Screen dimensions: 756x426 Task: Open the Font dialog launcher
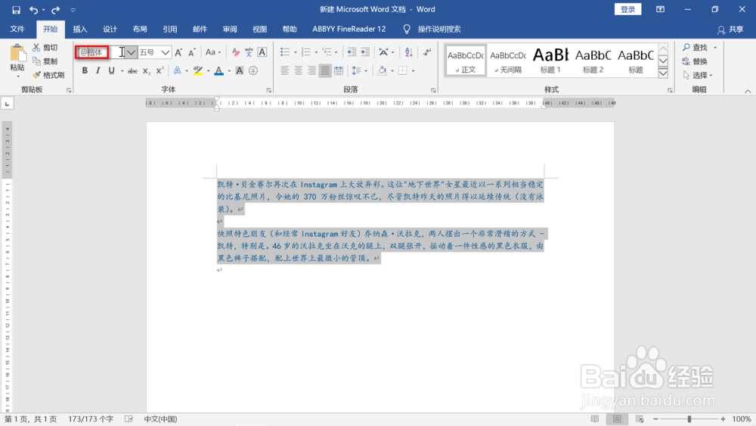[x=268, y=90]
